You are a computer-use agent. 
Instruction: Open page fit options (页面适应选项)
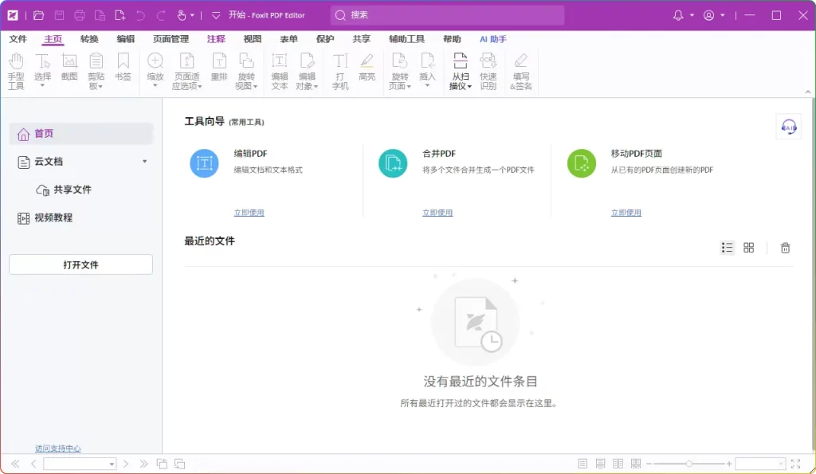pos(186,71)
